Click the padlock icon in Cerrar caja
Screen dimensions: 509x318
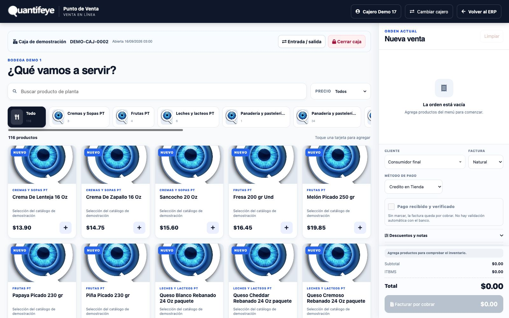pos(334,42)
